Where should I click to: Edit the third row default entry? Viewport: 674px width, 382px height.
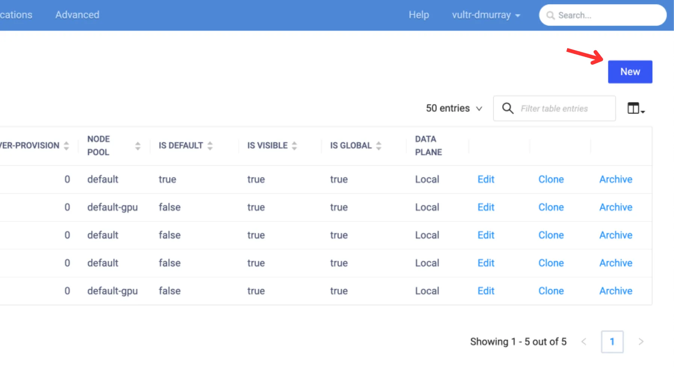[486, 235]
